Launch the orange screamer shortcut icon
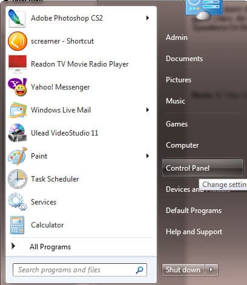247x285 pixels. coord(18,41)
